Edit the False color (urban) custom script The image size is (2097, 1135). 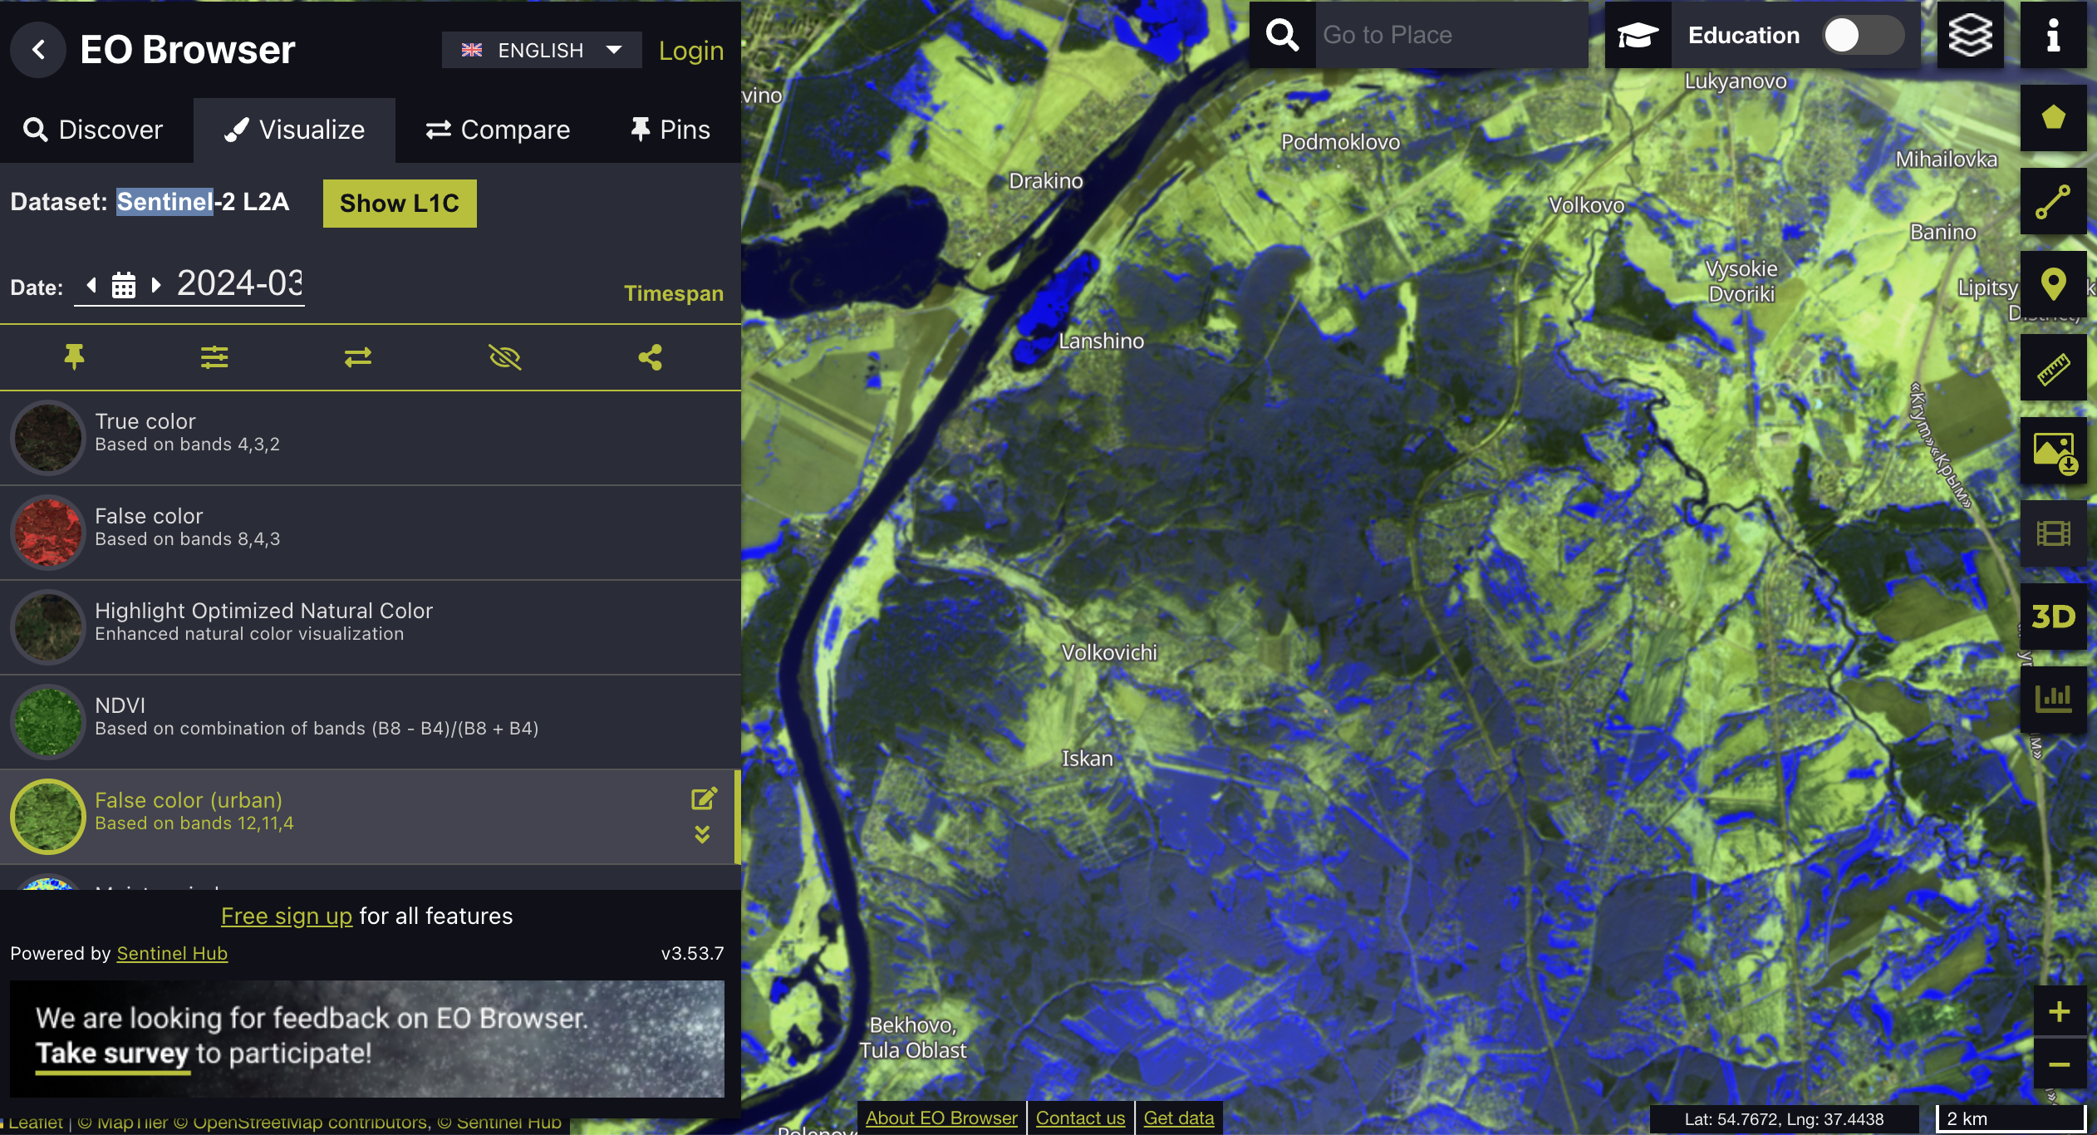click(x=704, y=799)
